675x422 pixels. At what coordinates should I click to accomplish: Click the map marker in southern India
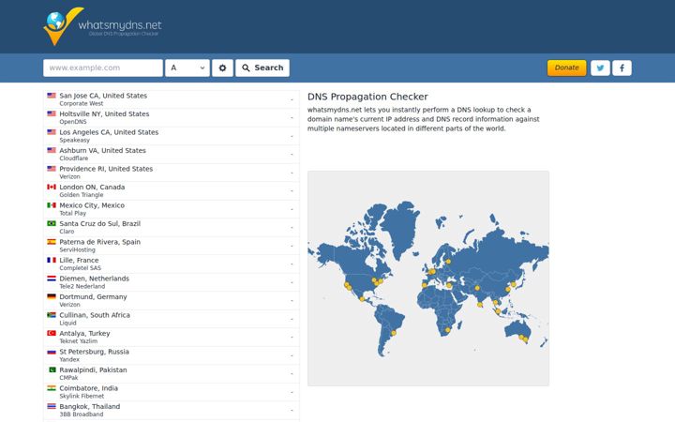point(480,305)
